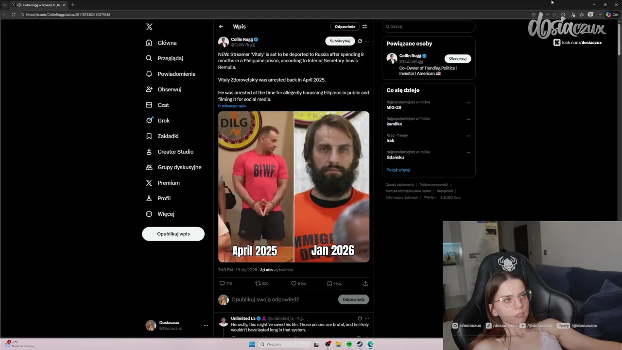Open Spotify from the taskbar
622x350 pixels.
tap(349, 344)
